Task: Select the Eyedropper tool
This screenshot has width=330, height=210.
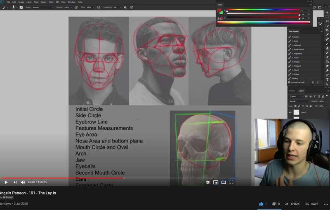Action: (327, 35)
